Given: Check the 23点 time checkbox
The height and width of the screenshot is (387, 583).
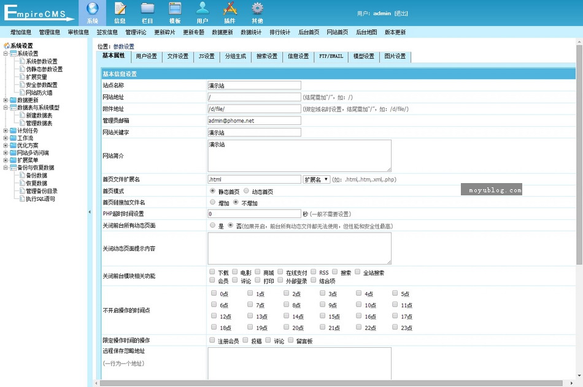Looking at the screenshot, I should pyautogui.click(x=395, y=327).
